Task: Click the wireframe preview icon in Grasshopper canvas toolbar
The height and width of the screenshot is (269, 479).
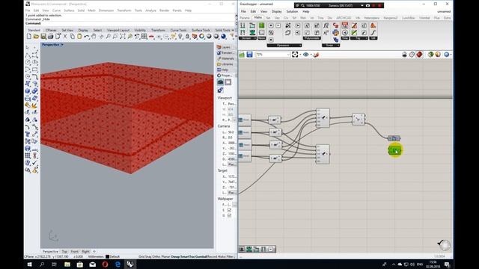Action: point(412,55)
